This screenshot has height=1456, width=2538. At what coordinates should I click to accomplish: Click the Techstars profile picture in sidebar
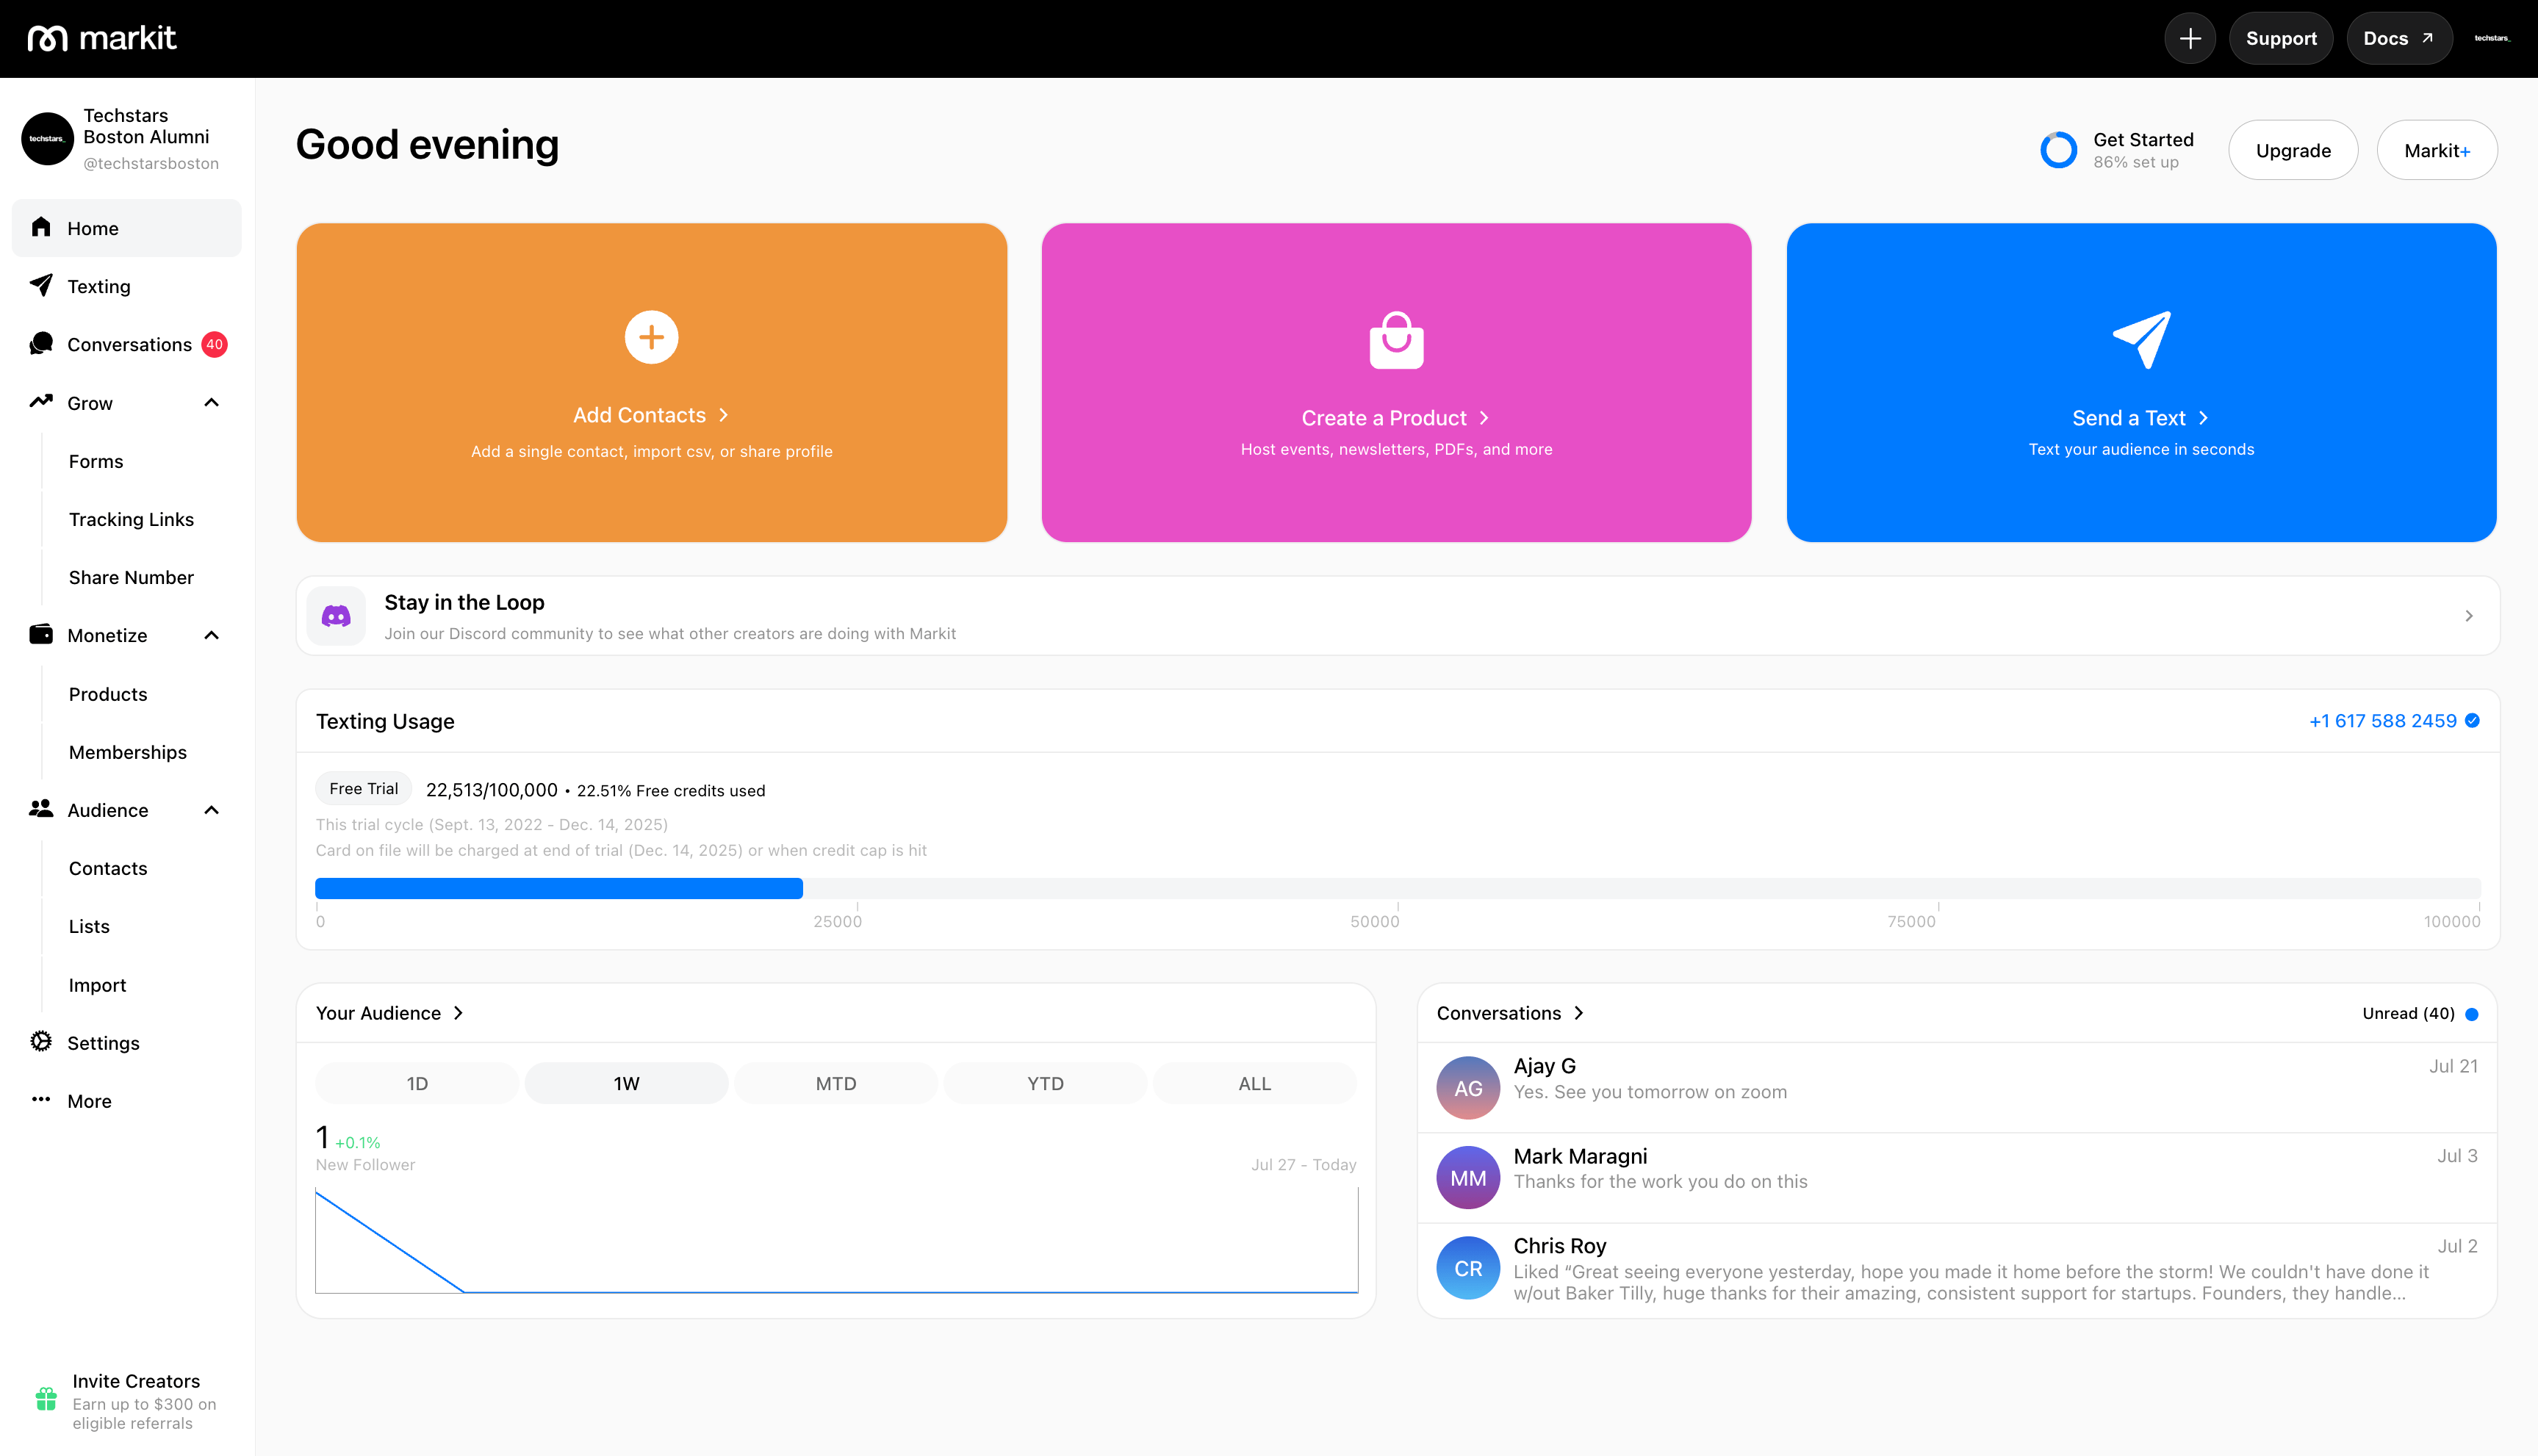47,139
